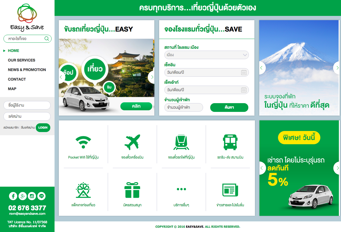Open the check-out date calendar picker

(244, 90)
